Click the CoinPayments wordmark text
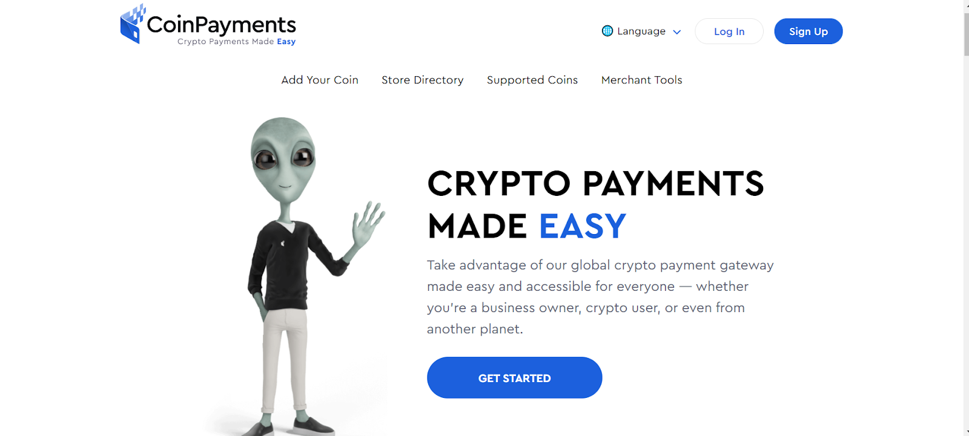This screenshot has height=436, width=969. pyautogui.click(x=221, y=25)
